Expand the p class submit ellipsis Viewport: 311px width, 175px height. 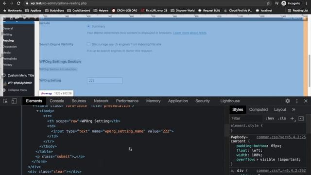75,157
